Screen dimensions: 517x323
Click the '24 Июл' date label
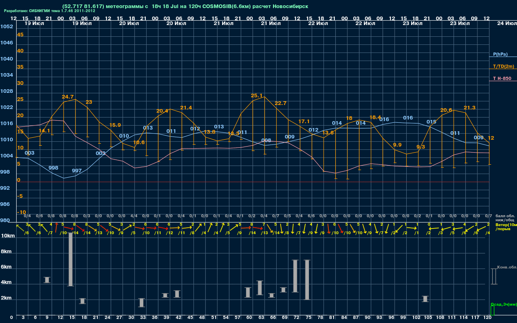click(506, 23)
